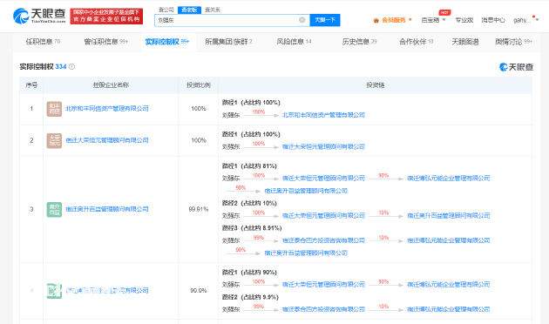Open 北京和丰同信 link in row 1 investment chain
This screenshot has width=549, height=324.
pyautogui.click(x=323, y=115)
